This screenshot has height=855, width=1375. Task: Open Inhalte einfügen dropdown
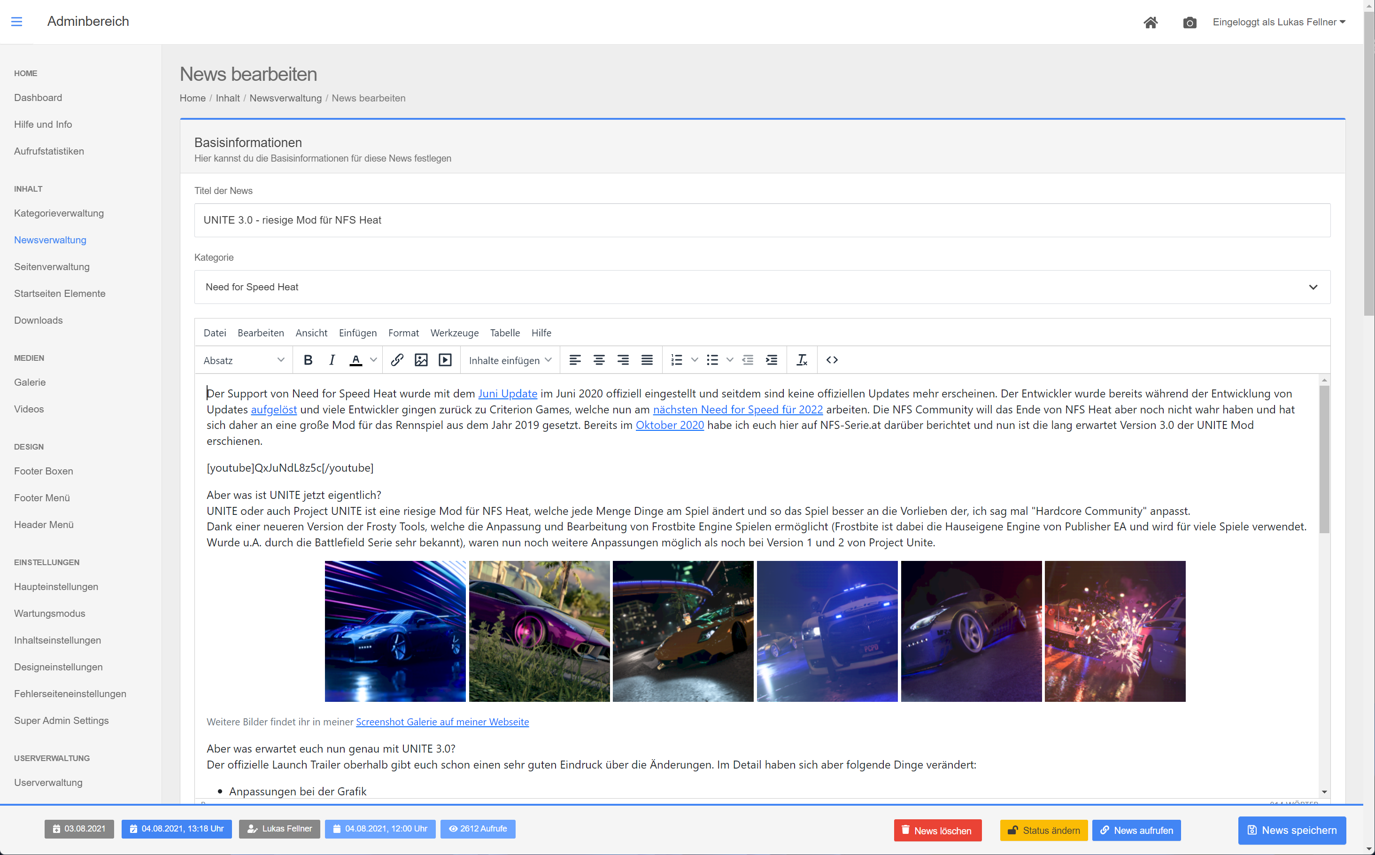coord(510,360)
